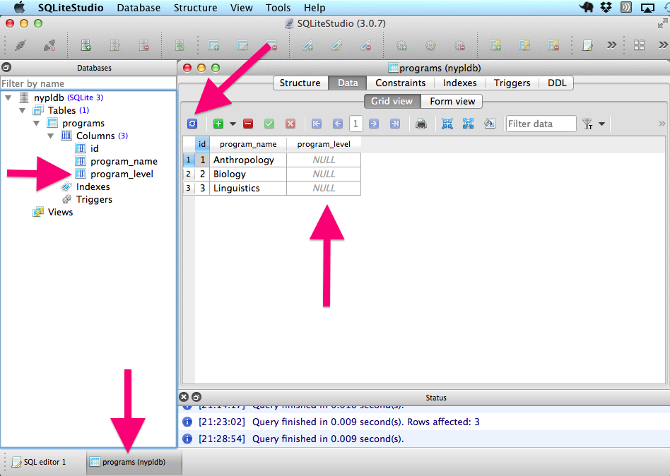
Task: Open the insert row dropdown arrow
Action: [x=233, y=124]
